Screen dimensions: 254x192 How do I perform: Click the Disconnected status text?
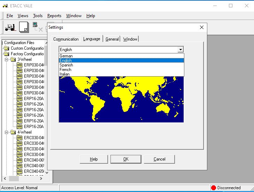(229, 188)
